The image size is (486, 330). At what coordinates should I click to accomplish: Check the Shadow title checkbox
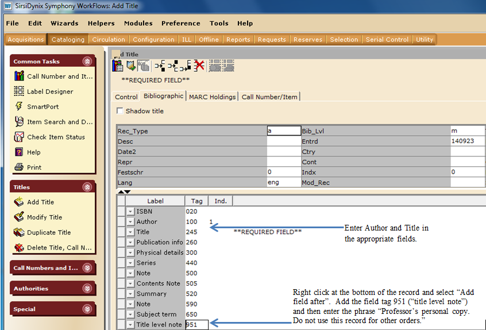pos(120,111)
